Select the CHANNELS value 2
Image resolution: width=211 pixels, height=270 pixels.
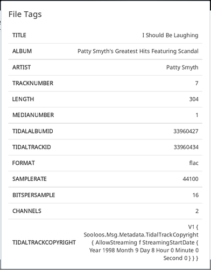click(x=197, y=211)
